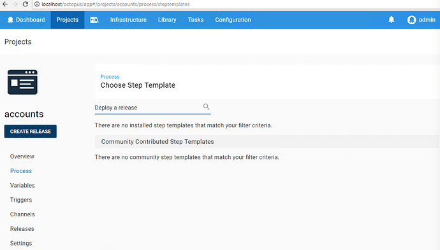This screenshot has width=440, height=250.
Task: Click the accounts project logo image
Action: pyautogui.click(x=22, y=82)
